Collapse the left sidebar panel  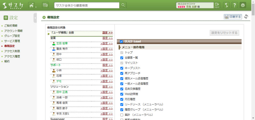[35, 18]
